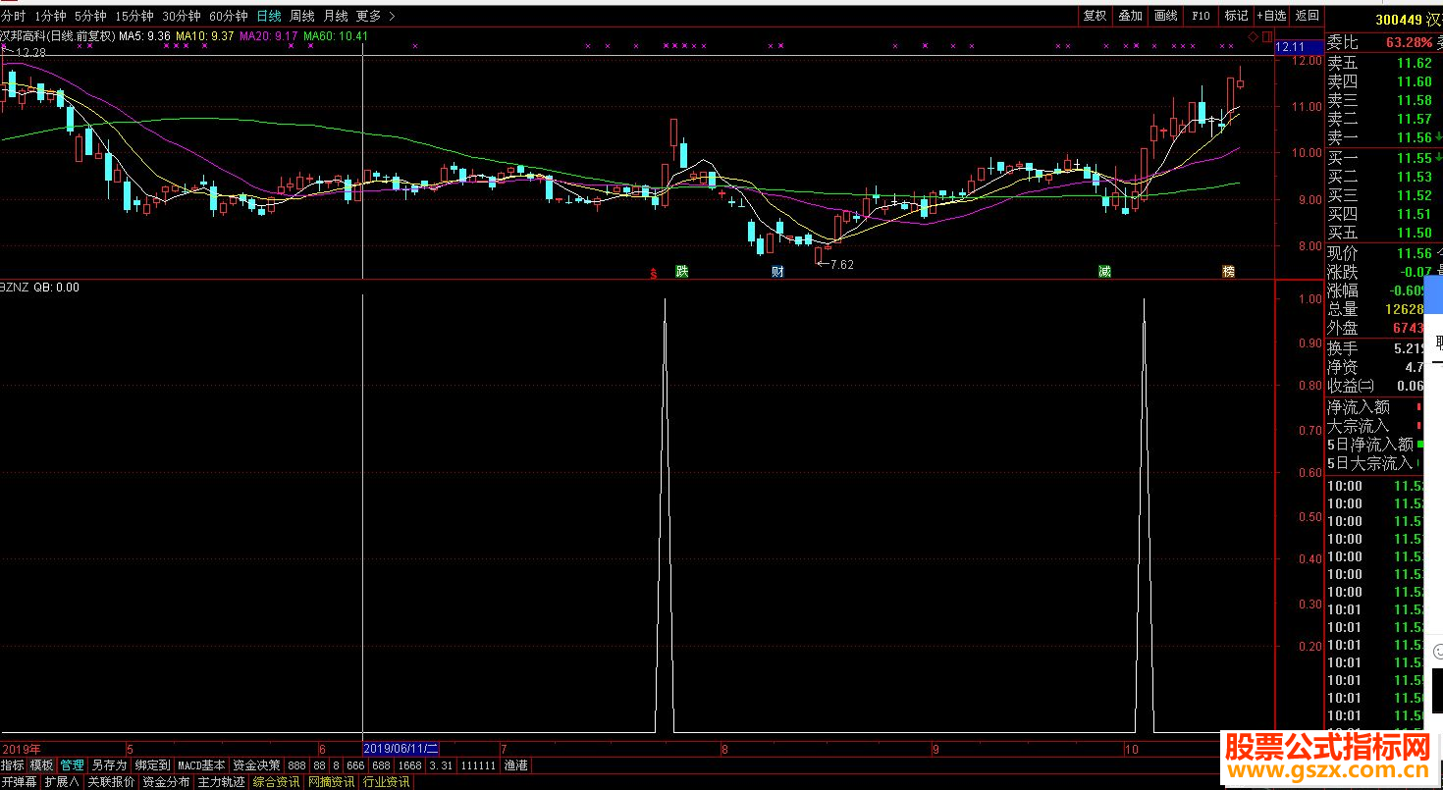Image resolution: width=1443 pixels, height=790 pixels.
Task: Click the 卖一 11.56 quote row
Action: 1384,137
